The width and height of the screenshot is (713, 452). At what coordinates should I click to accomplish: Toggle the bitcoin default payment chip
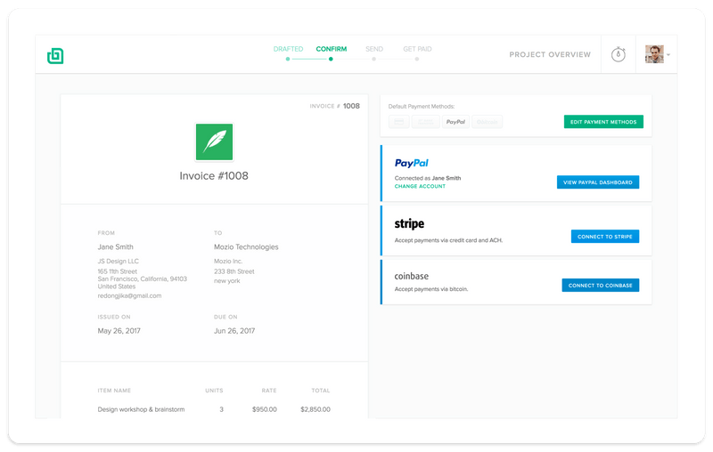tap(487, 122)
